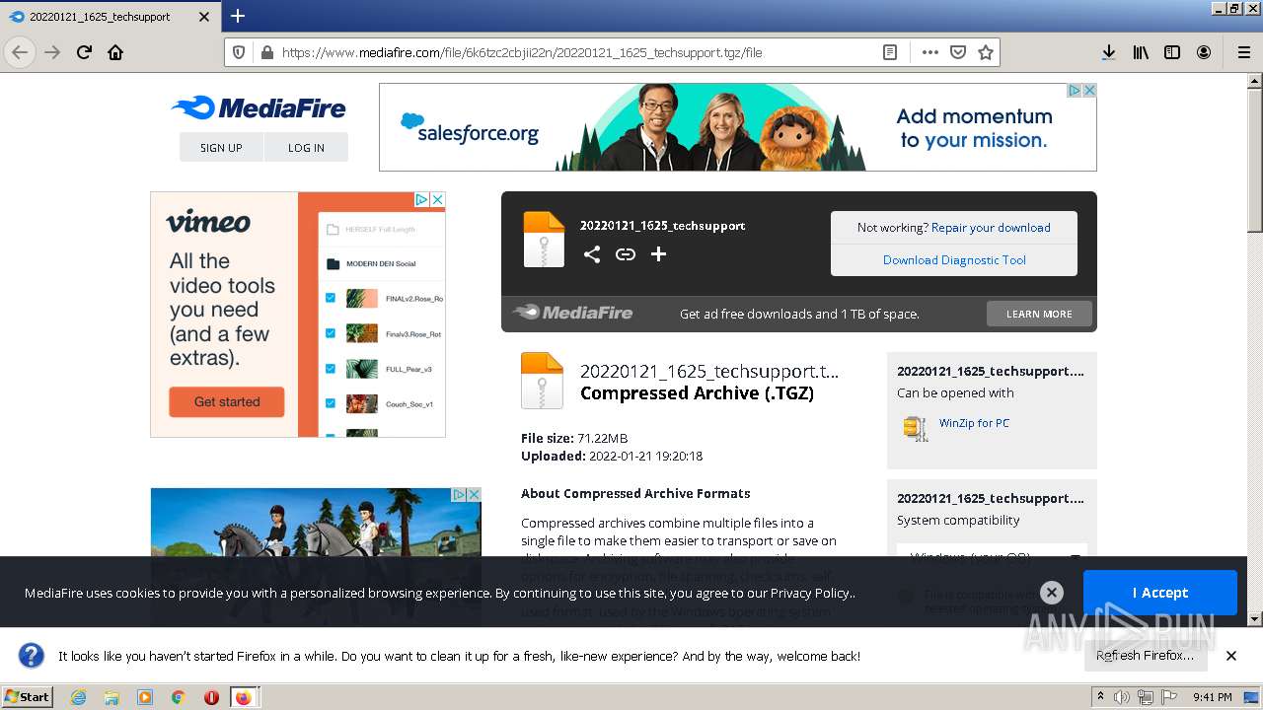Open Download Diagnostic Tool link
Viewport: 1263px width, 710px height.
(x=954, y=260)
